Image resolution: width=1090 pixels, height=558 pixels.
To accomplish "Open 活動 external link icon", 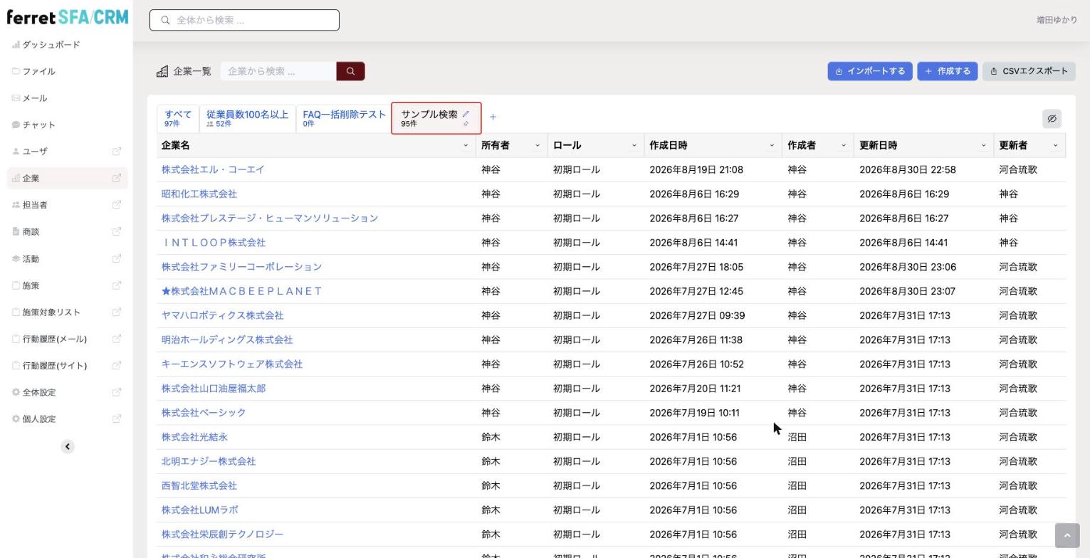I will [117, 258].
